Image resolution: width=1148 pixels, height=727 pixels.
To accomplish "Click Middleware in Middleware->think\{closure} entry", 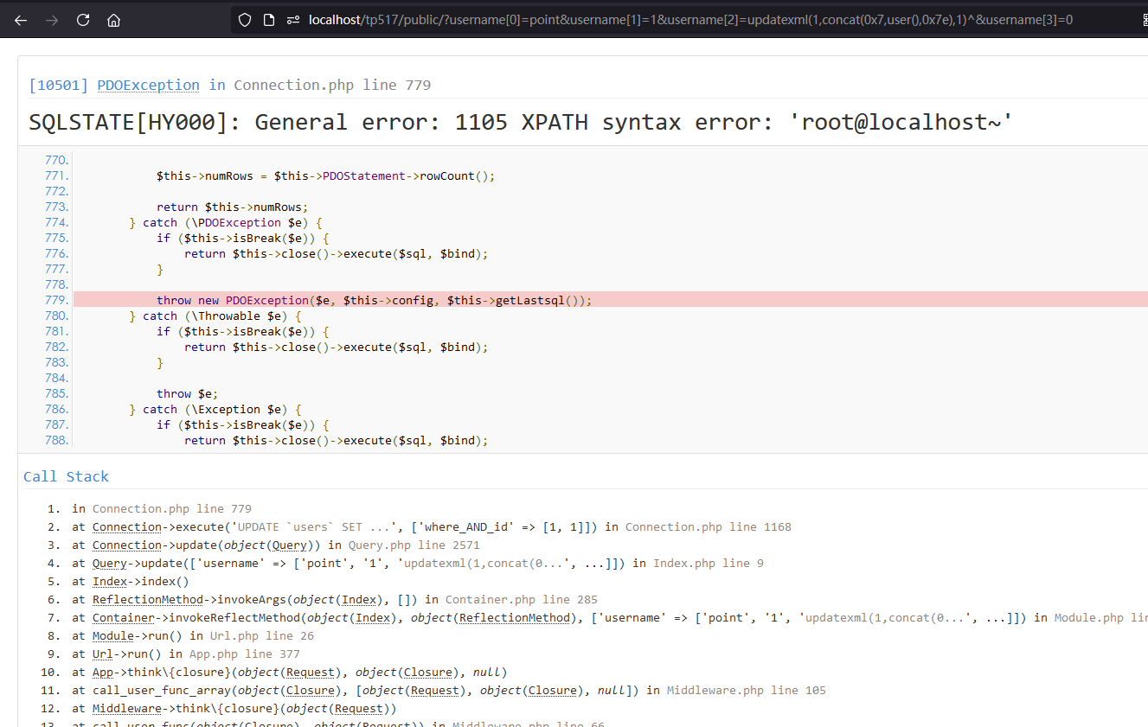I will pyautogui.click(x=127, y=708).
